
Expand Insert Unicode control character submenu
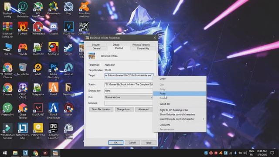(180, 119)
